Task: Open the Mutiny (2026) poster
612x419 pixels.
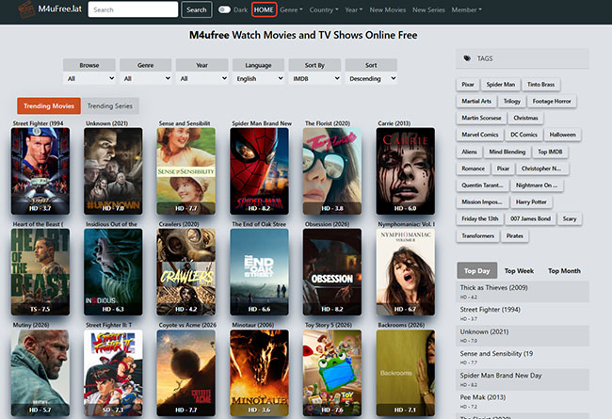Action: (40, 373)
